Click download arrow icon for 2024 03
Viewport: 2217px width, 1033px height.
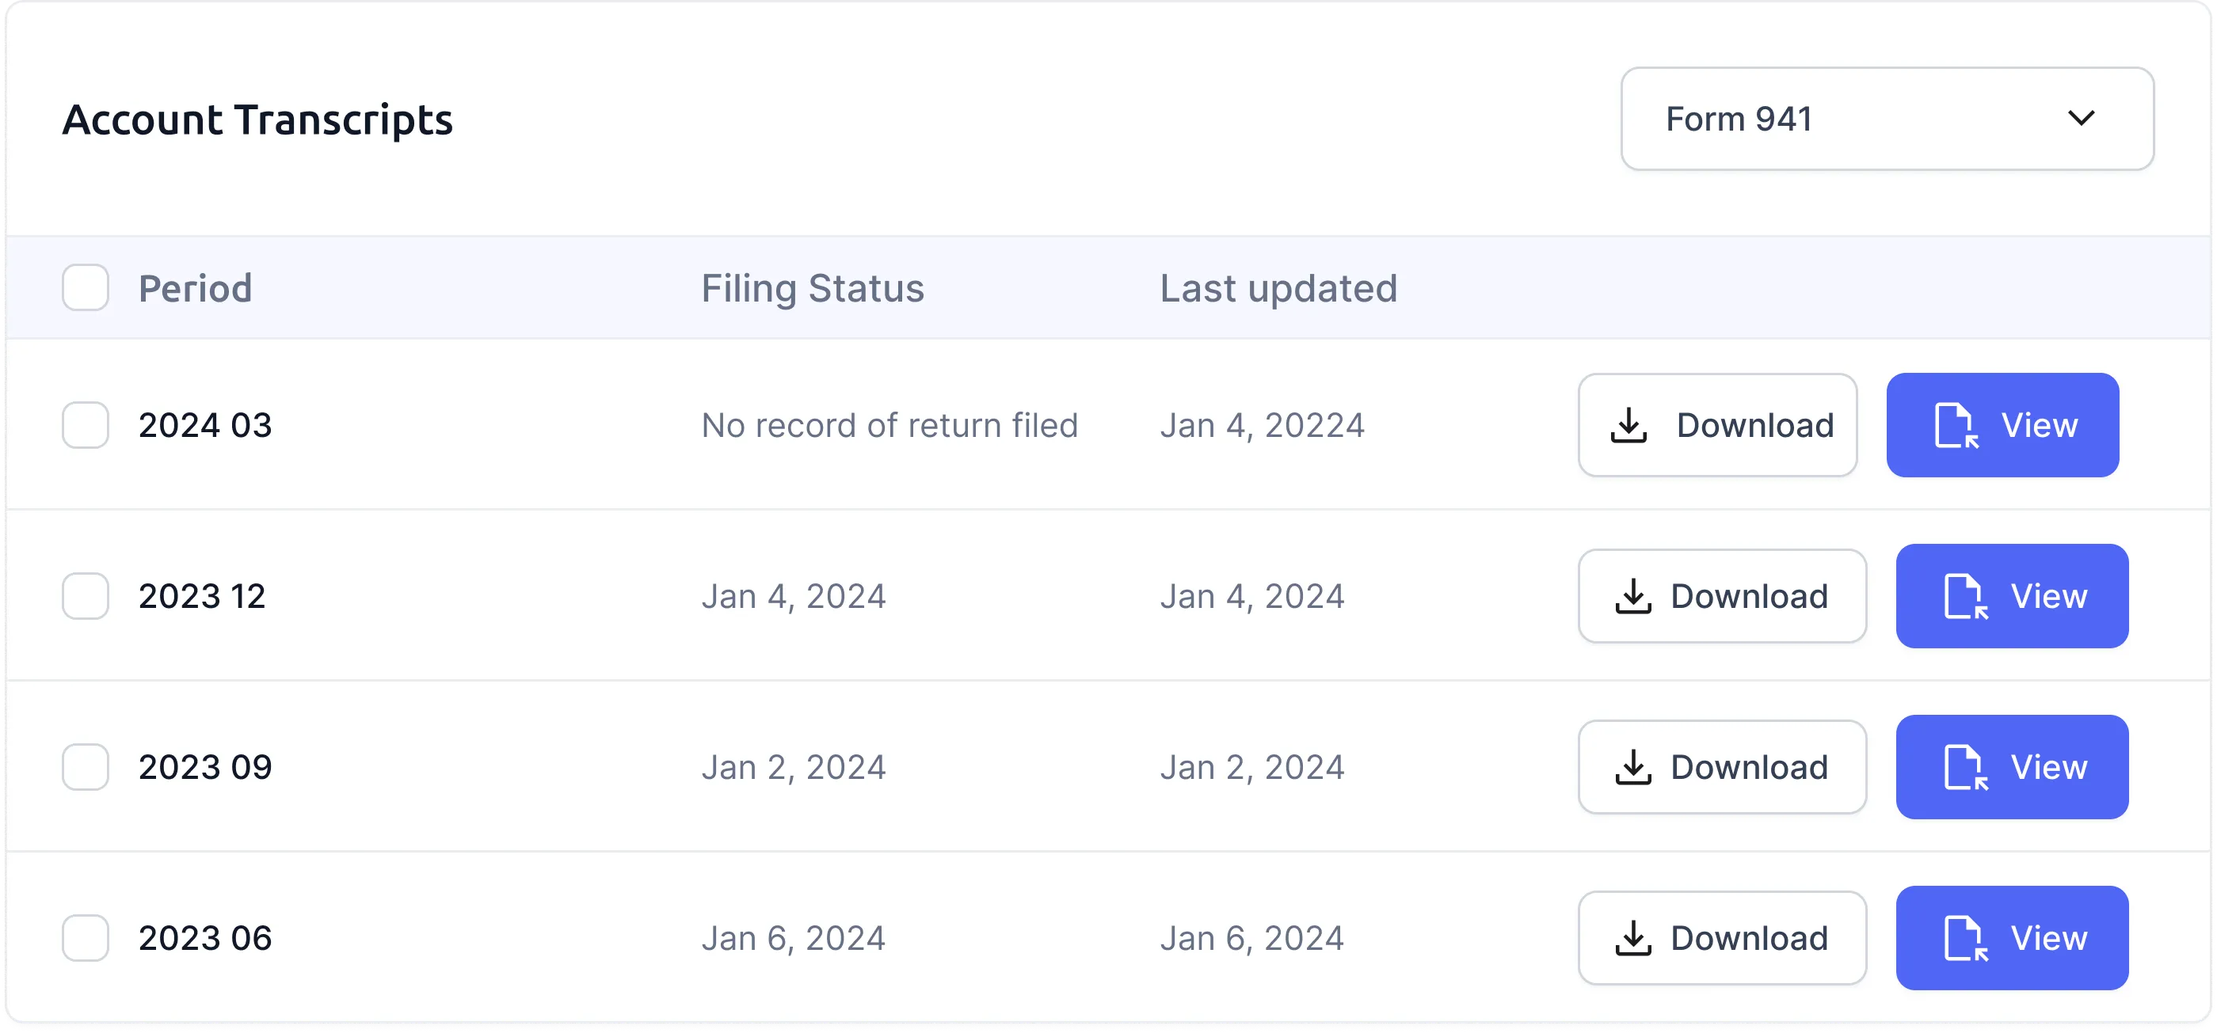point(1628,425)
